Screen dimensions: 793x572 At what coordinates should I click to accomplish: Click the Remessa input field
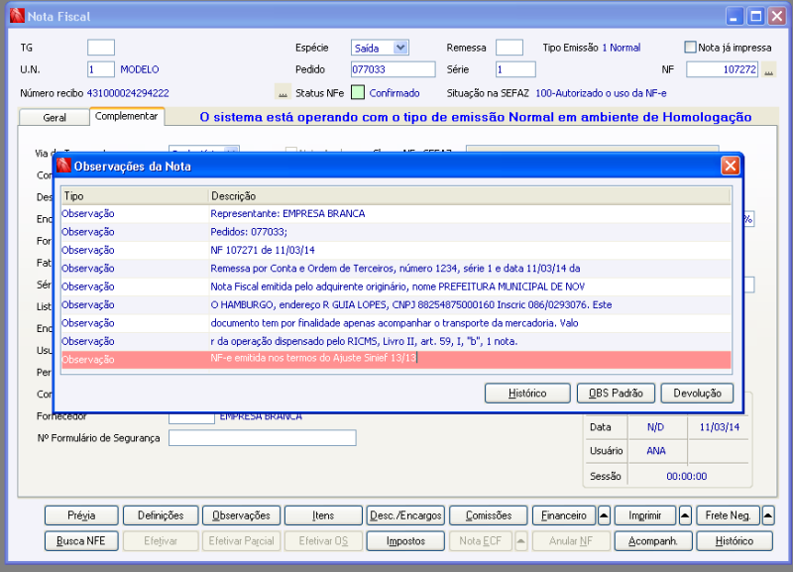[x=510, y=48]
